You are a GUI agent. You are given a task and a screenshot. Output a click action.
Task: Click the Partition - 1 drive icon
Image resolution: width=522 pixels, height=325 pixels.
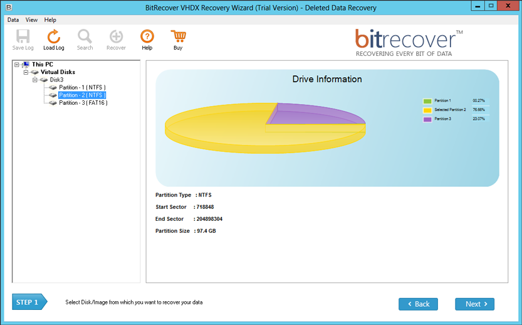click(53, 87)
